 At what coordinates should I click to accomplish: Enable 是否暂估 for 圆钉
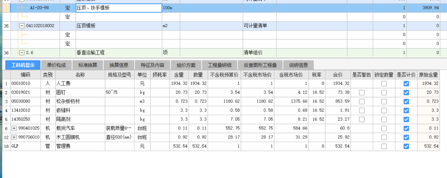click(362, 93)
